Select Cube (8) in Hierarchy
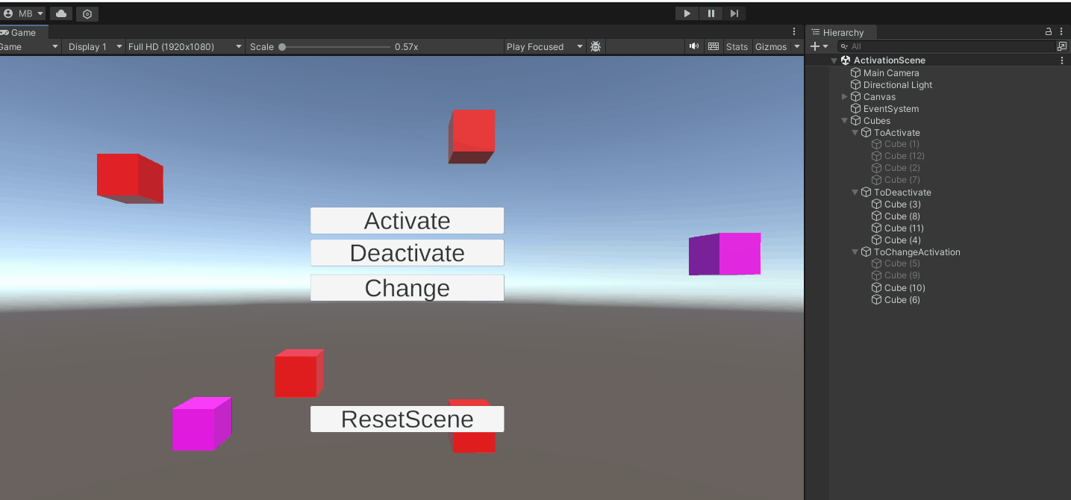This screenshot has width=1071, height=500. pyautogui.click(x=902, y=216)
